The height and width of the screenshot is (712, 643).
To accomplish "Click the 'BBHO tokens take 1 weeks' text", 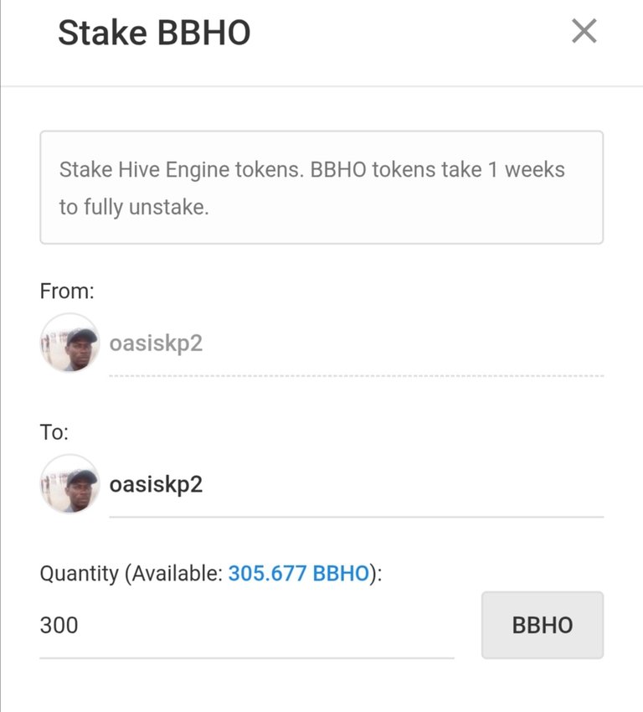I will (x=437, y=170).
